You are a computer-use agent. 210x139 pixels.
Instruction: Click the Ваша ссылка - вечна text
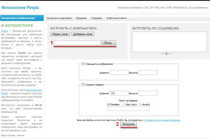[x=13, y=135]
